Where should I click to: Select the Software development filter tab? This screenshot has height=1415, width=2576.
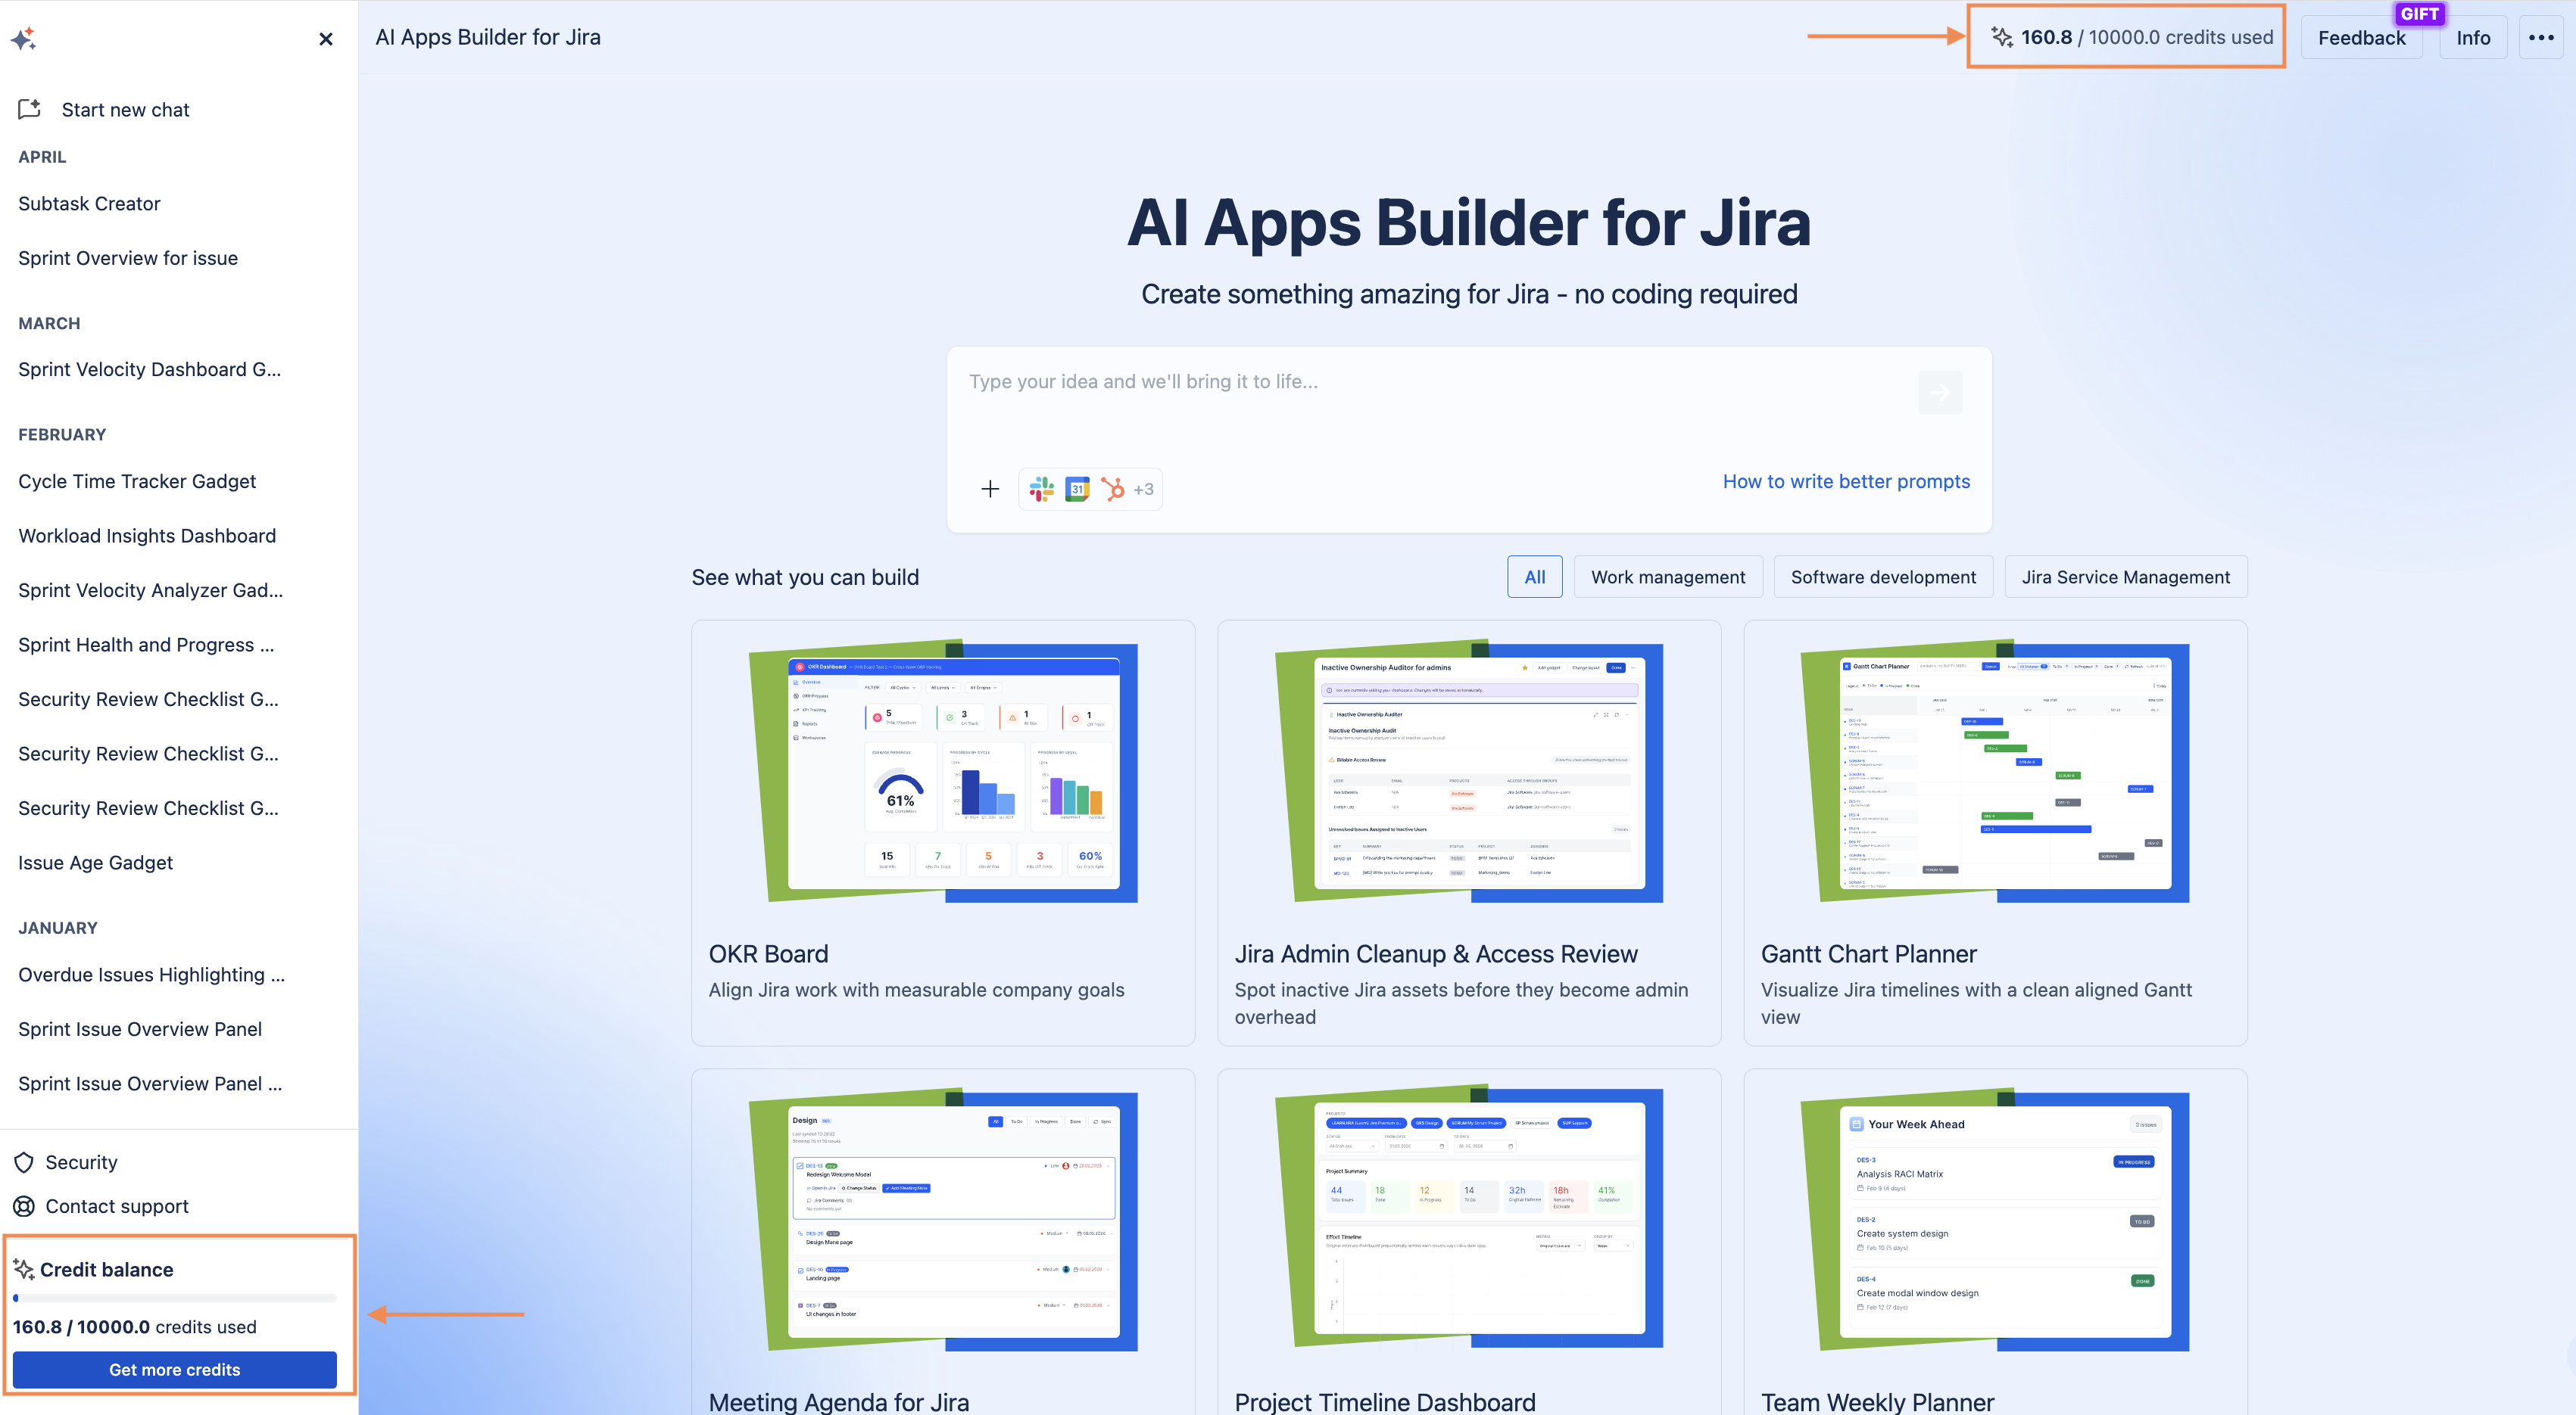pos(1883,577)
